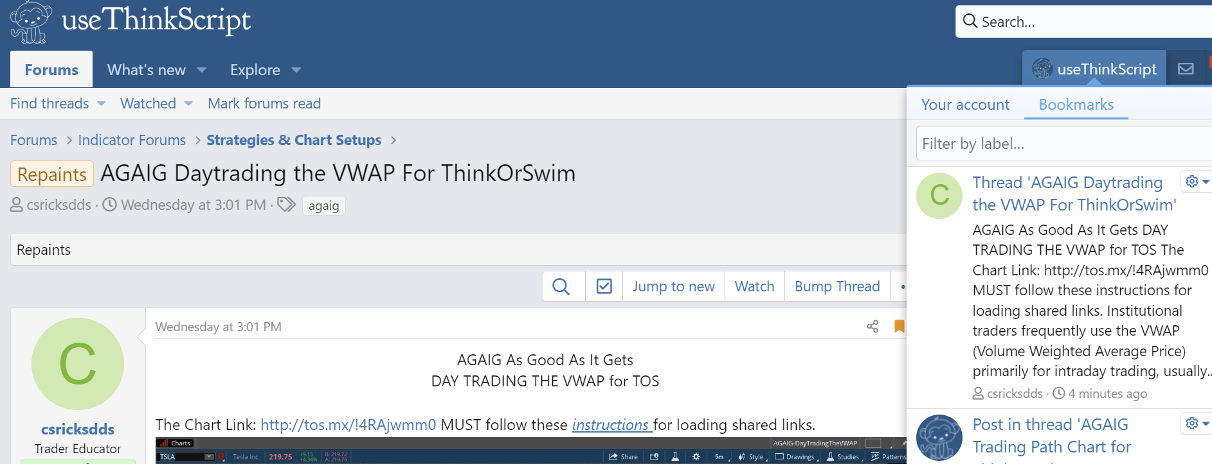Click inside the Filter by label field

click(1061, 144)
